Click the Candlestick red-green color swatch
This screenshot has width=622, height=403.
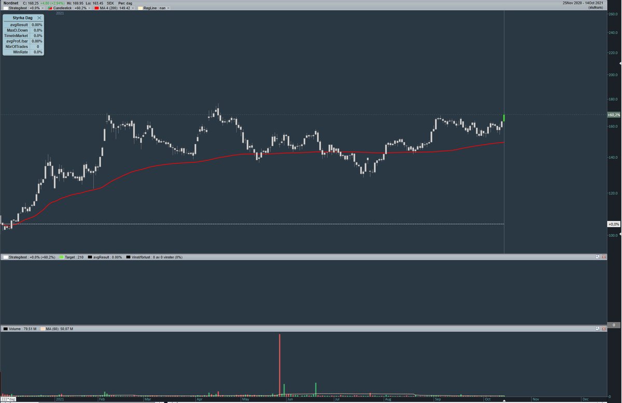point(50,9)
